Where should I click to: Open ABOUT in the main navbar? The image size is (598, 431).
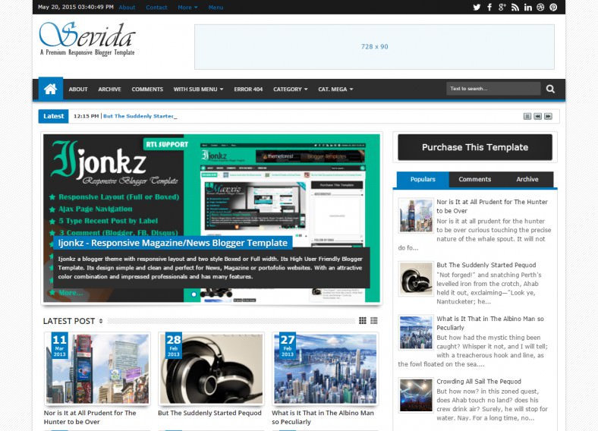tap(78, 90)
